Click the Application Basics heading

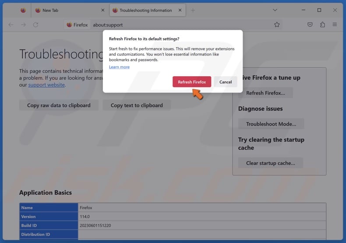coord(46,193)
